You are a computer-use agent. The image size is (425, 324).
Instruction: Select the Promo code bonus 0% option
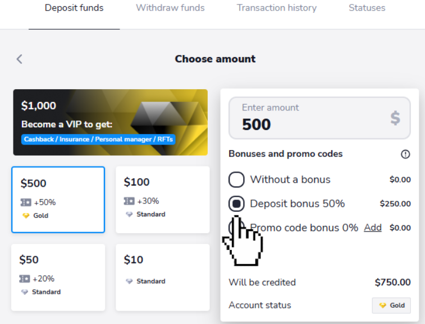coord(293,228)
